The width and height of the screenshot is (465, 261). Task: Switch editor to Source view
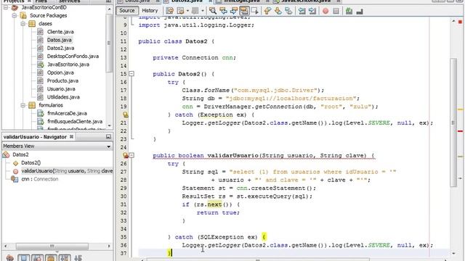click(127, 11)
